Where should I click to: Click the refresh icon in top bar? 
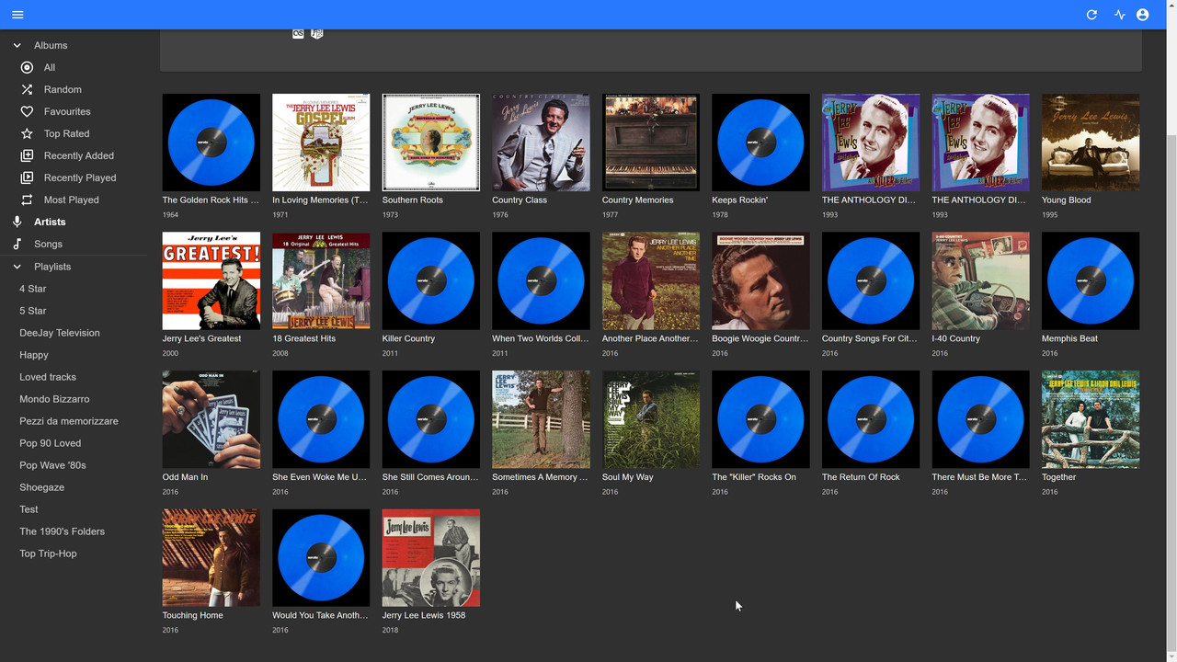1091,15
